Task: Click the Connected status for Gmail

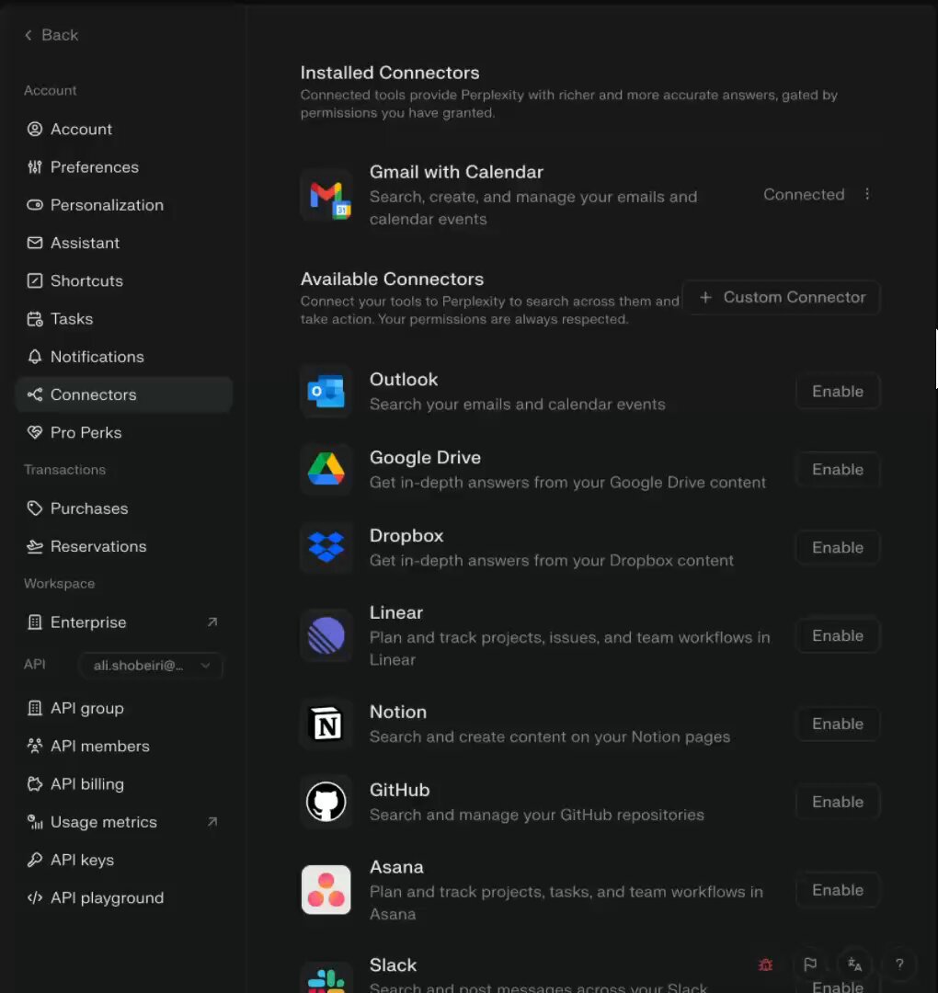Action: click(x=804, y=194)
